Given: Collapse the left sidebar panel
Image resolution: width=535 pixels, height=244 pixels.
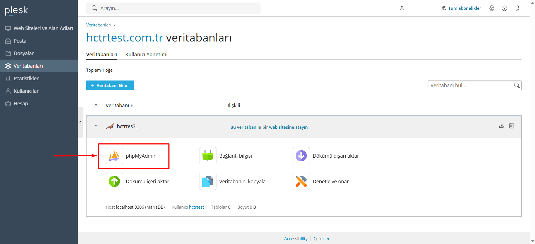Looking at the screenshot, I should (80, 122).
